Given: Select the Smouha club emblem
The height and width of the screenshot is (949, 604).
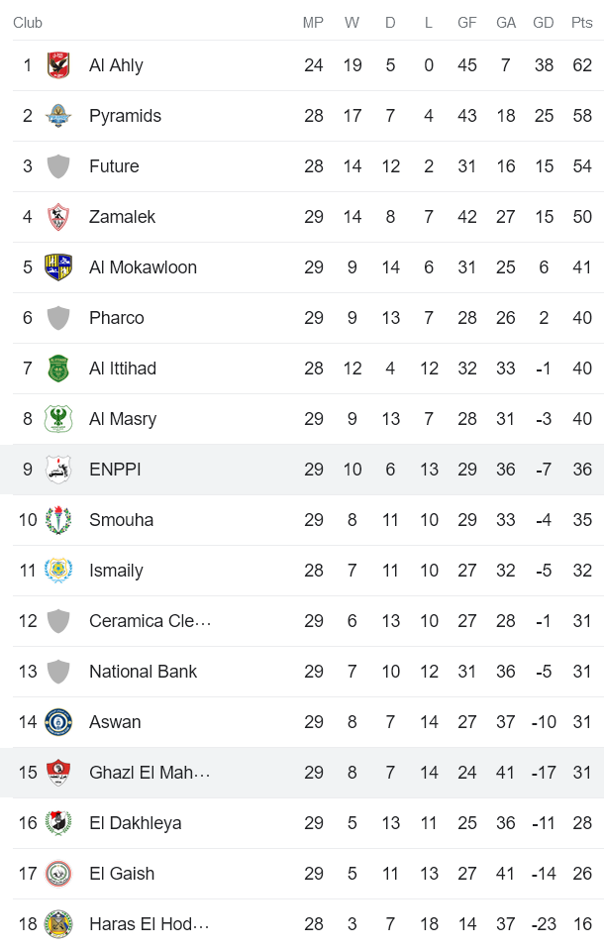Looking at the screenshot, I should (58, 519).
